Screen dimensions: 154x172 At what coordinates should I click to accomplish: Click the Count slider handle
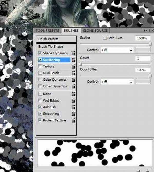pyautogui.click(x=80, y=64)
